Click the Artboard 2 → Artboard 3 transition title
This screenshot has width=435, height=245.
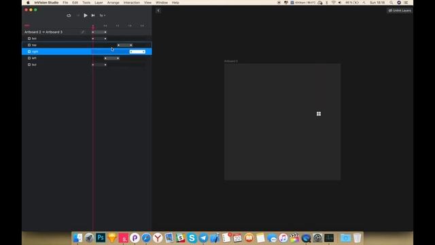click(43, 32)
